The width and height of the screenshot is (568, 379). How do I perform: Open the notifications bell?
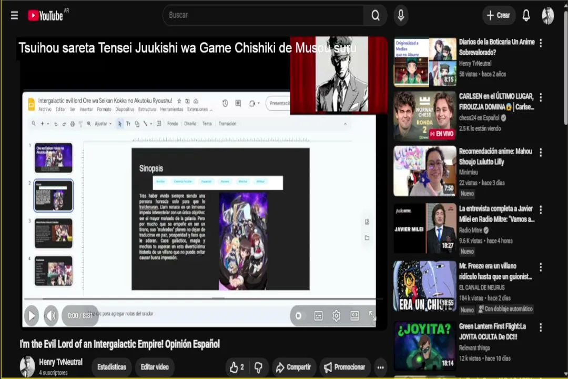pos(526,15)
